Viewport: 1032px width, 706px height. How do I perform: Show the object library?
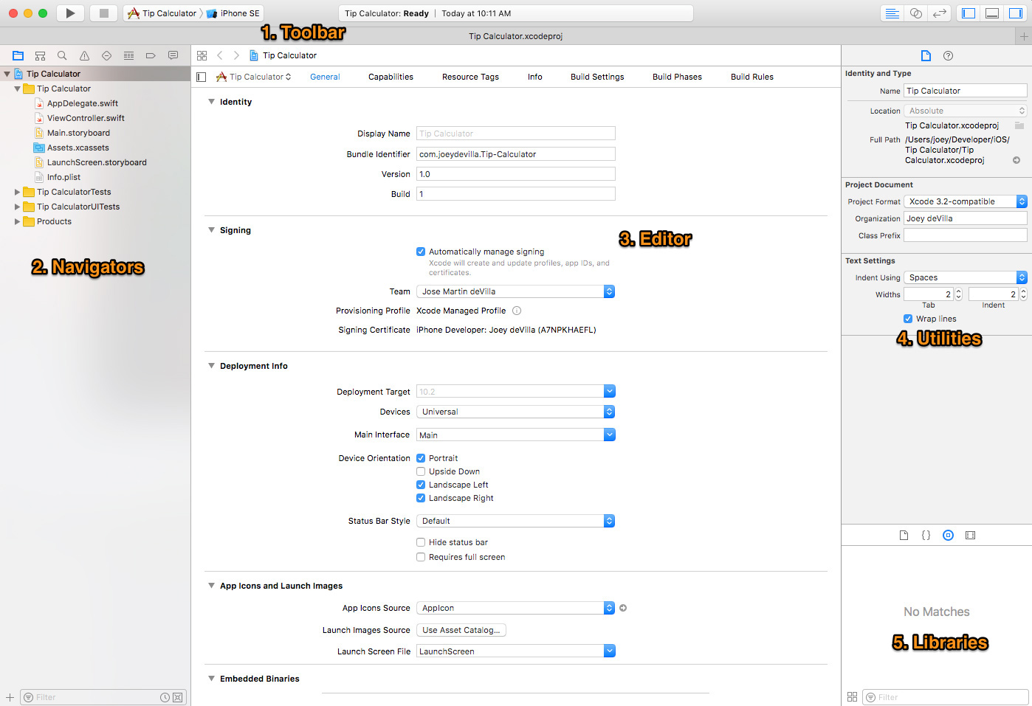coord(948,536)
